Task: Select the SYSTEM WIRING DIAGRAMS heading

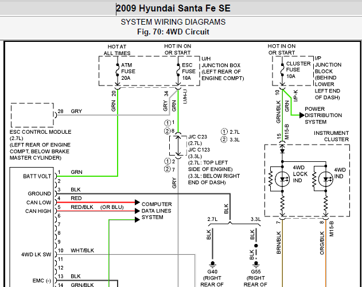Action: [173, 22]
